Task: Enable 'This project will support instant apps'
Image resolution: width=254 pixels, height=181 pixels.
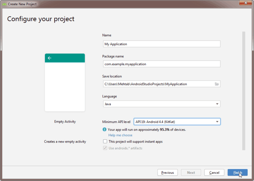Action: pos(105,142)
